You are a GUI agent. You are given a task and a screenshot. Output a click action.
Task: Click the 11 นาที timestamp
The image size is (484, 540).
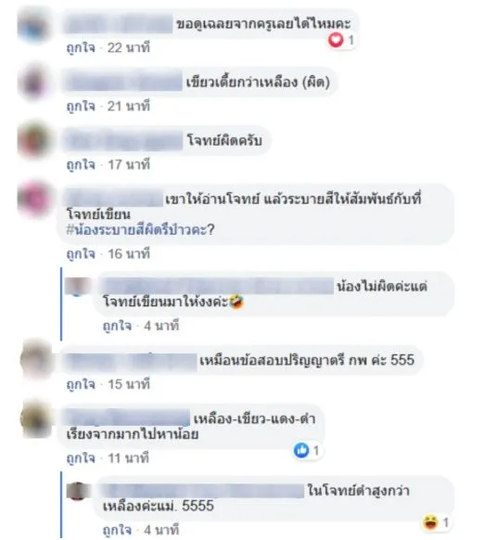[128, 458]
